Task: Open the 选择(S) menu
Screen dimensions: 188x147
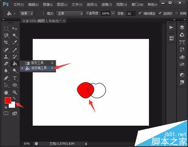Action: click(92, 5)
